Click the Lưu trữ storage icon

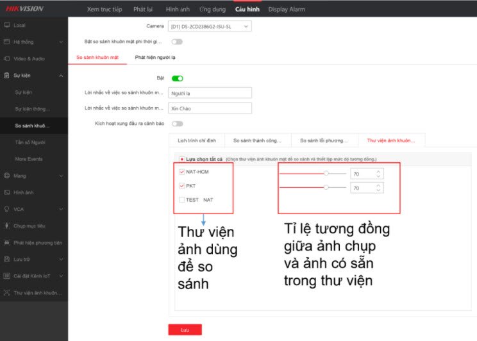coord(7,259)
